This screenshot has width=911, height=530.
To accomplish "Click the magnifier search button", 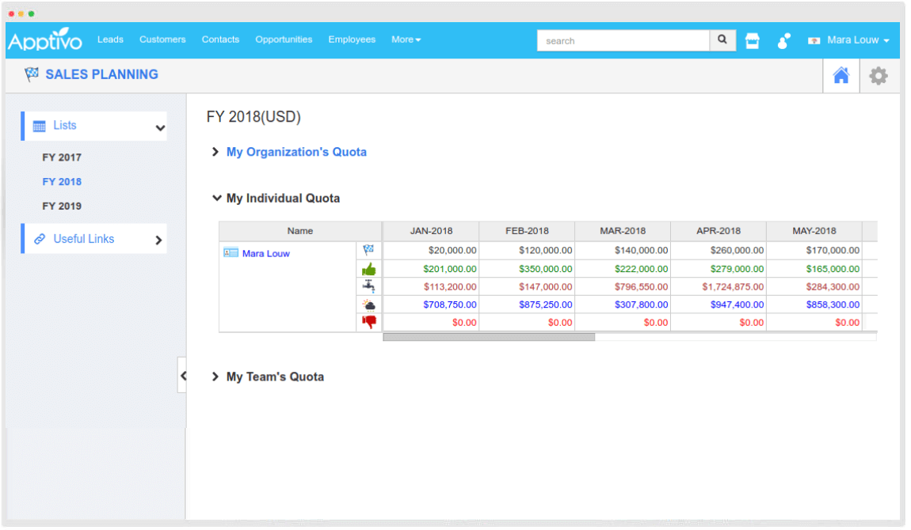I will 722,40.
